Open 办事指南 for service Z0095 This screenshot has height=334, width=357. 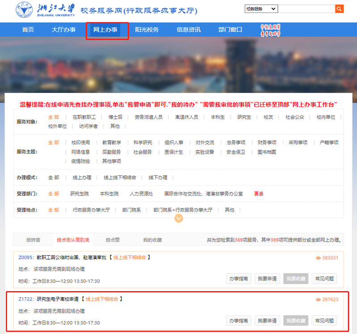pyautogui.click(x=238, y=279)
